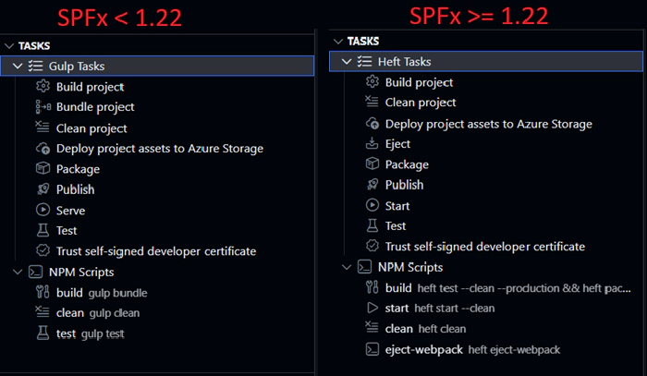Click the certificate badge icon under Heft Tasks

[x=372, y=246]
